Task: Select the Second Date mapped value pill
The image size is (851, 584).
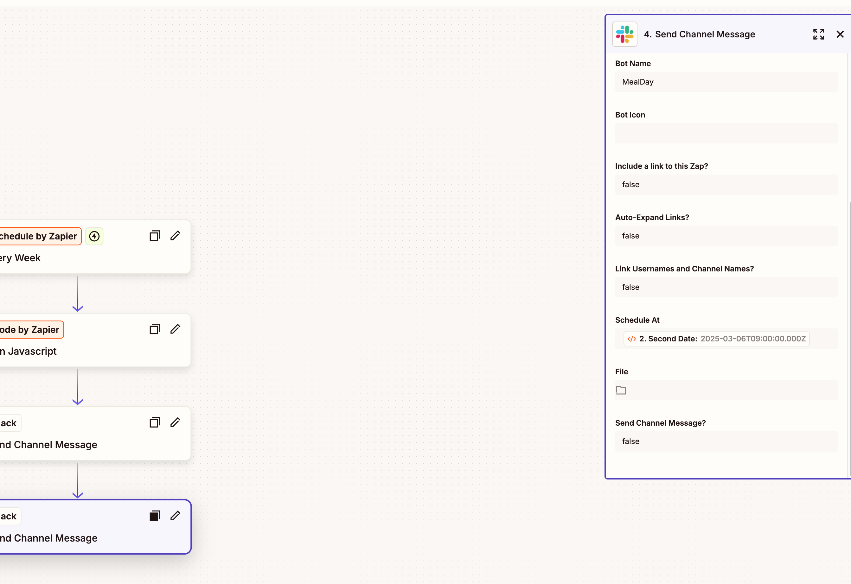Action: pyautogui.click(x=717, y=339)
